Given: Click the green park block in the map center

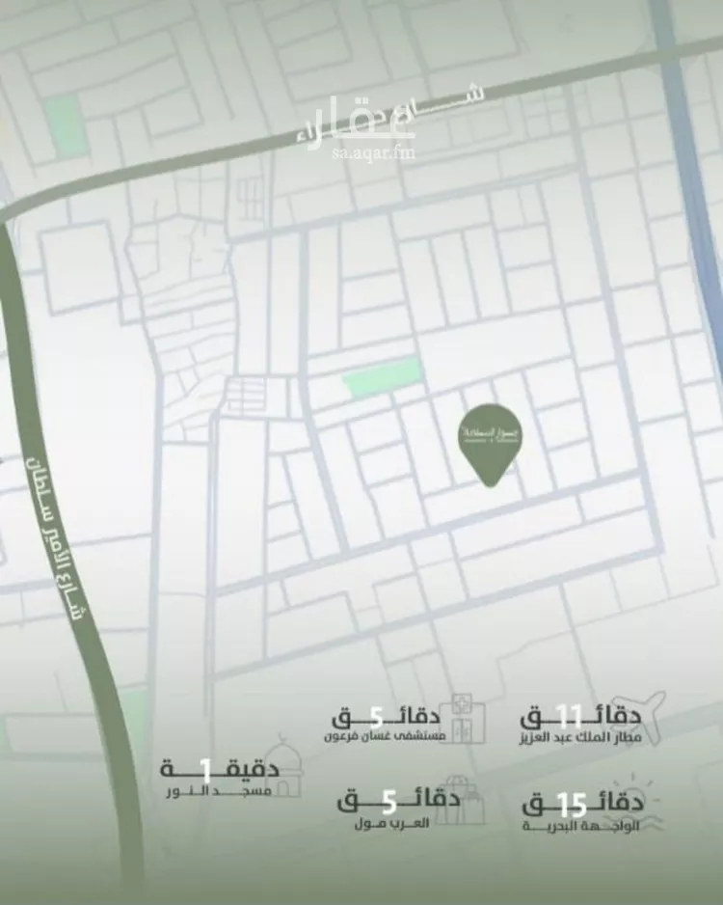Looking at the screenshot, I should pyautogui.click(x=383, y=377).
